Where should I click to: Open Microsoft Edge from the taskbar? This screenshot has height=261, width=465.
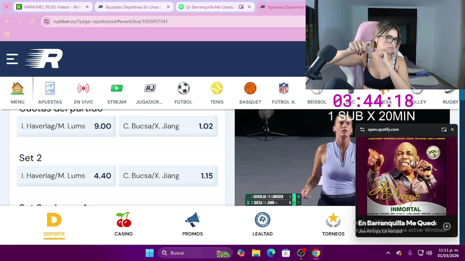[271, 253]
